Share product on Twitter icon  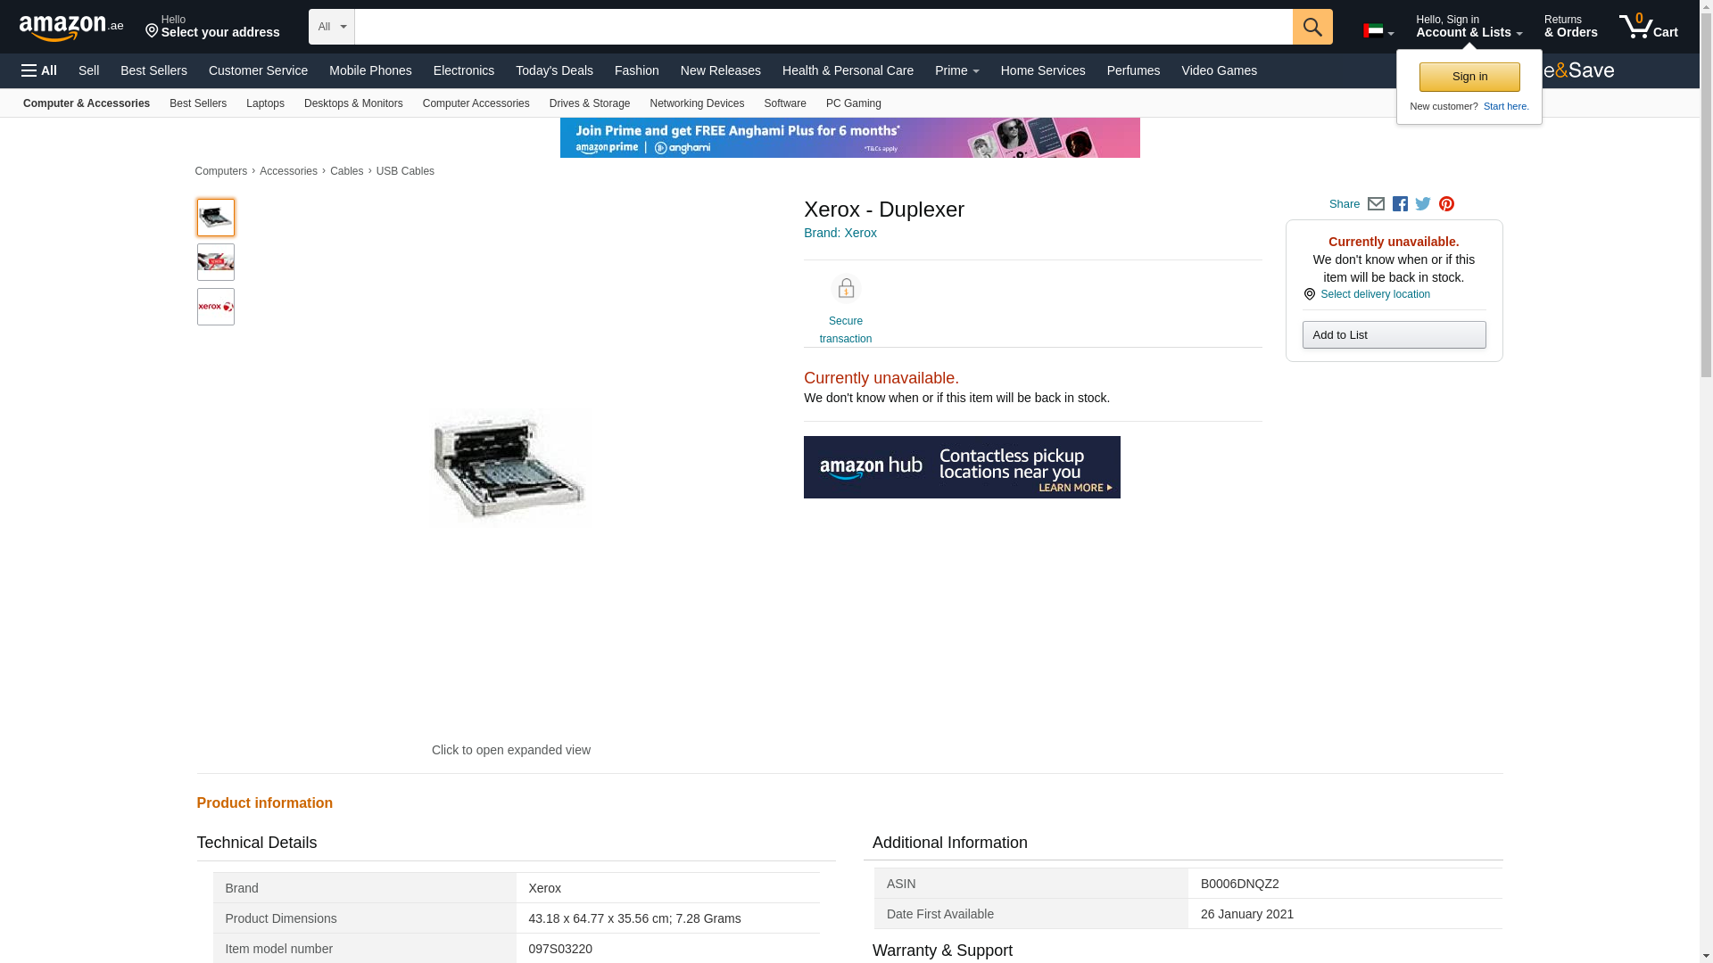tap(1423, 204)
